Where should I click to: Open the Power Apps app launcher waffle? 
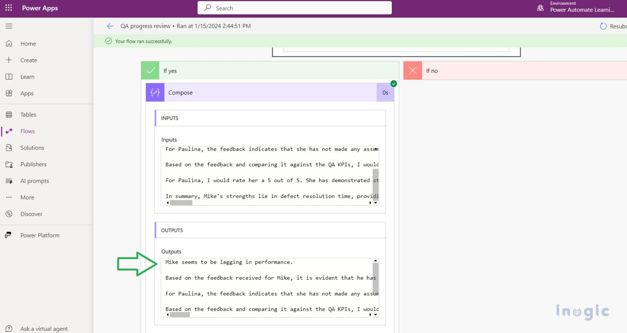9,8
